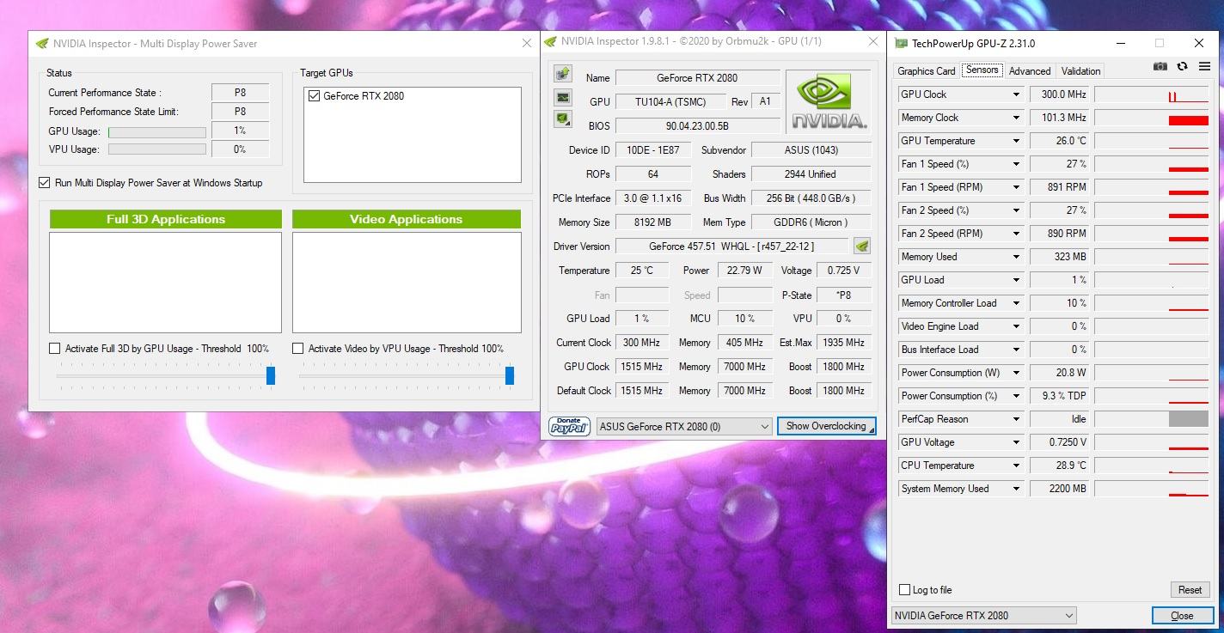Click Show Overclocking button
This screenshot has width=1224, height=633.
pos(826,426)
